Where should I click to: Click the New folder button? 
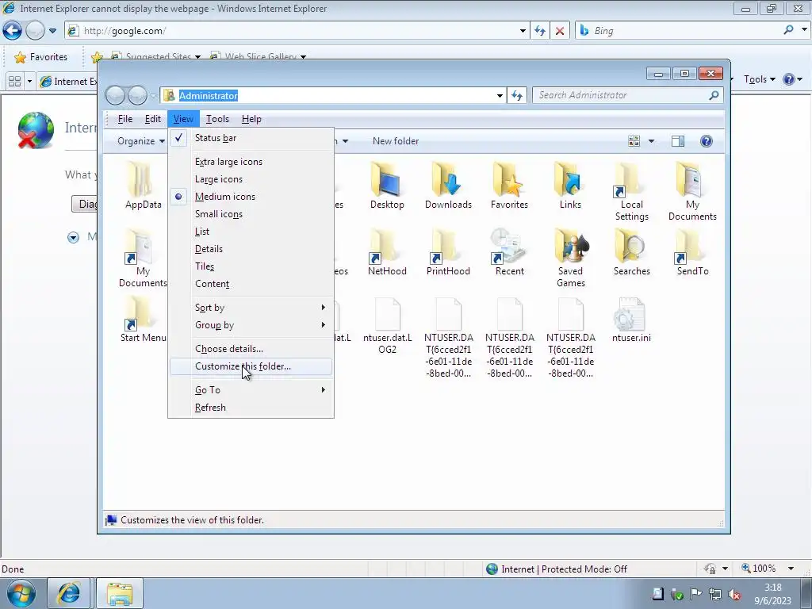[x=396, y=141]
